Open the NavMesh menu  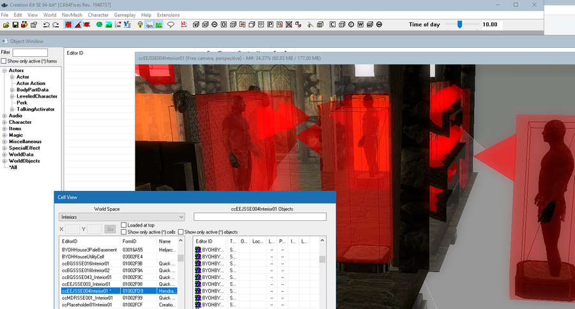(x=72, y=15)
